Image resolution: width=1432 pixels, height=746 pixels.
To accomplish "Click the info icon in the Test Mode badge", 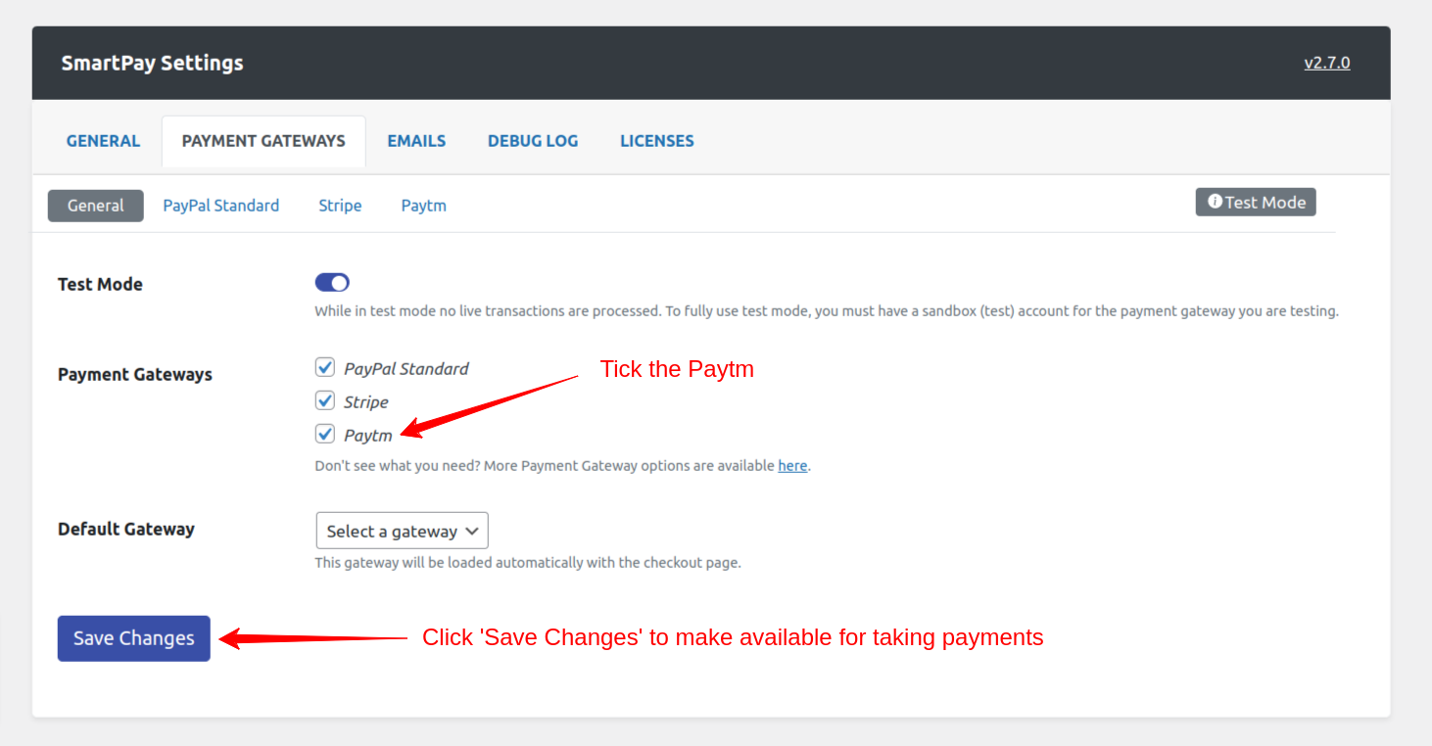I will 1215,202.
